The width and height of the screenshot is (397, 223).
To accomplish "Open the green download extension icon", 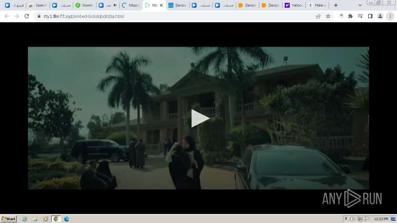I will (x=341, y=16).
